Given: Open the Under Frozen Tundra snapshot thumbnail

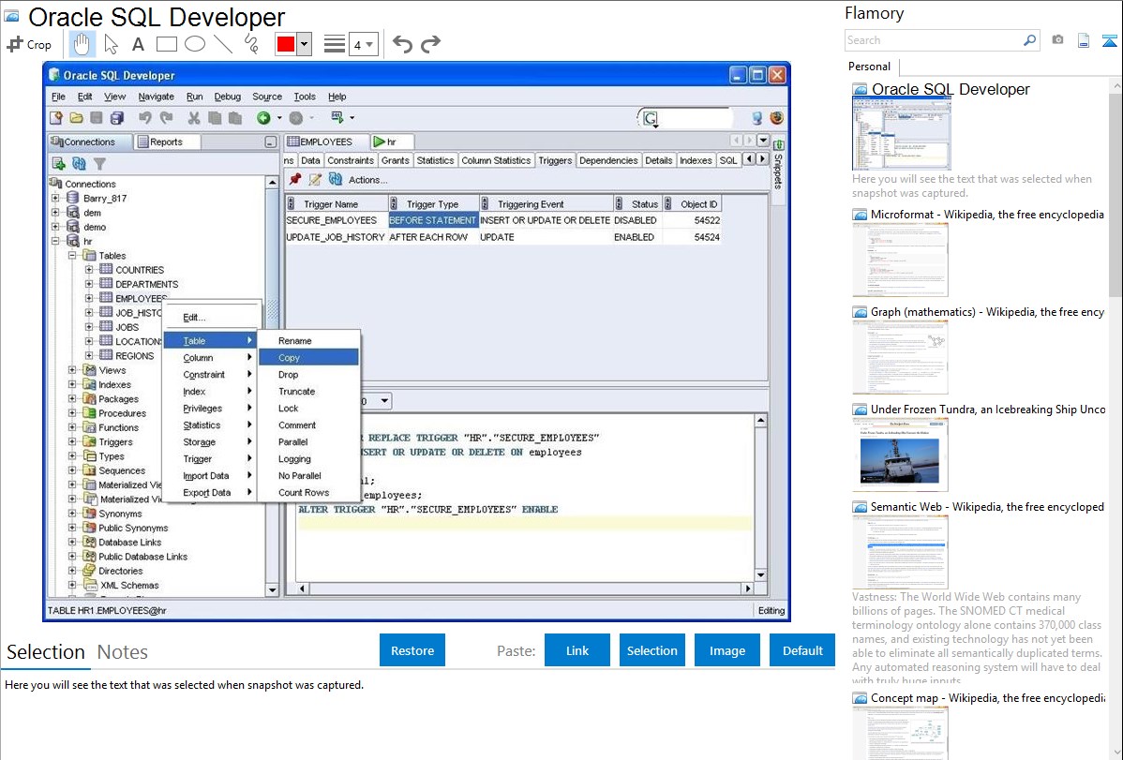Looking at the screenshot, I should coord(900,455).
